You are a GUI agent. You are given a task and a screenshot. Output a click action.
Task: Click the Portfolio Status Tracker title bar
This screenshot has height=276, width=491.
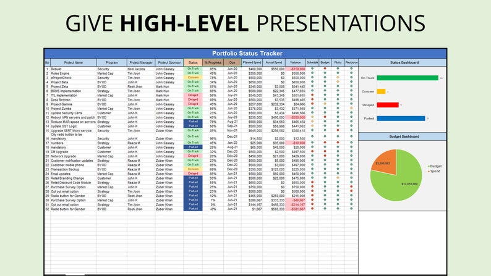click(246, 54)
